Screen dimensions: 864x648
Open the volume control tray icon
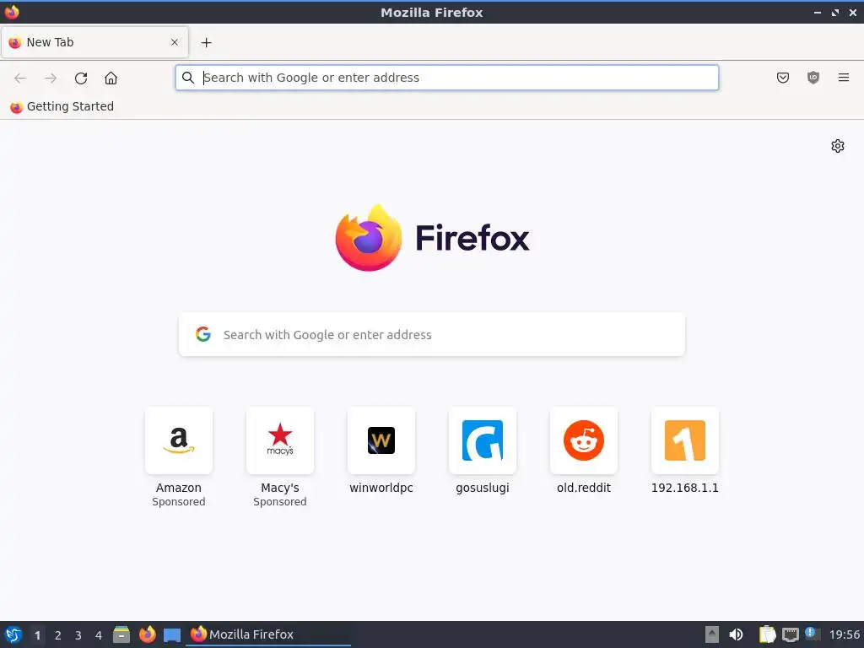[736, 634]
